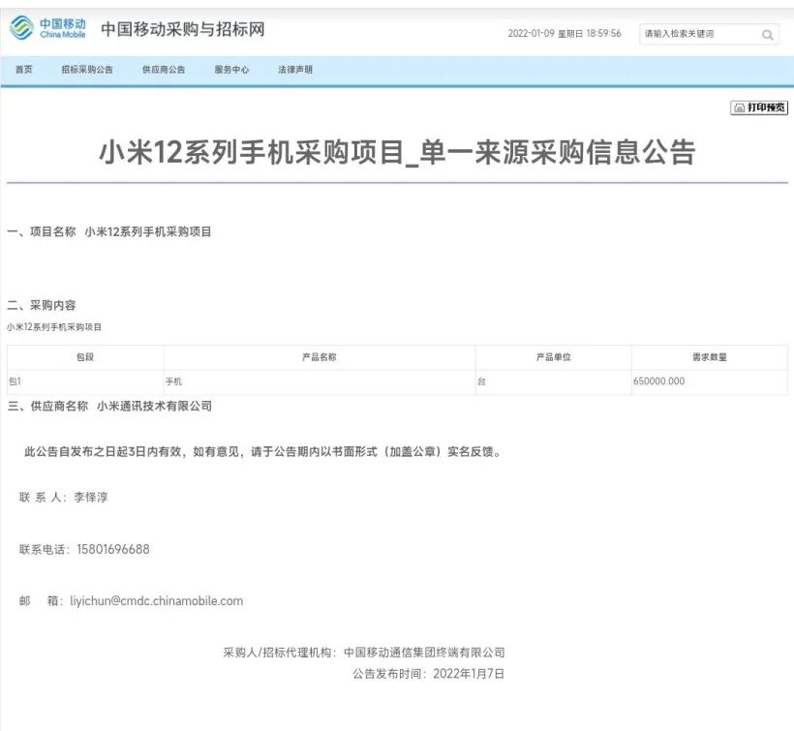Click the 打印预览 print preview button

point(759,107)
